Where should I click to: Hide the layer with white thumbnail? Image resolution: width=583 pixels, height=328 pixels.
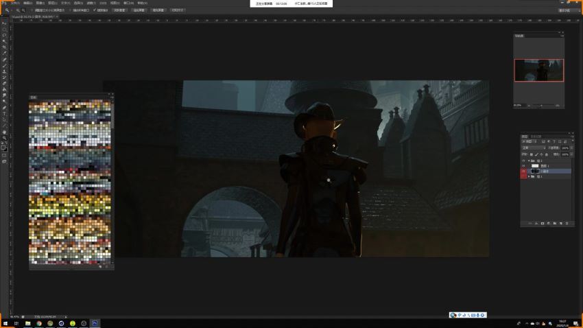523,166
